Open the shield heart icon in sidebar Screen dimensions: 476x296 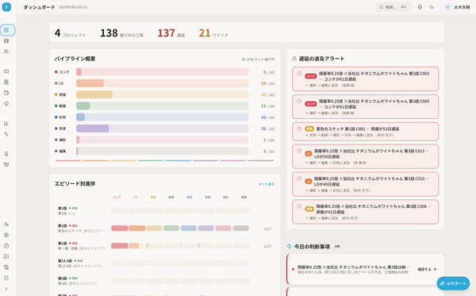(6, 164)
